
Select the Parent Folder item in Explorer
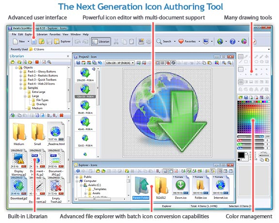pos(141,188)
